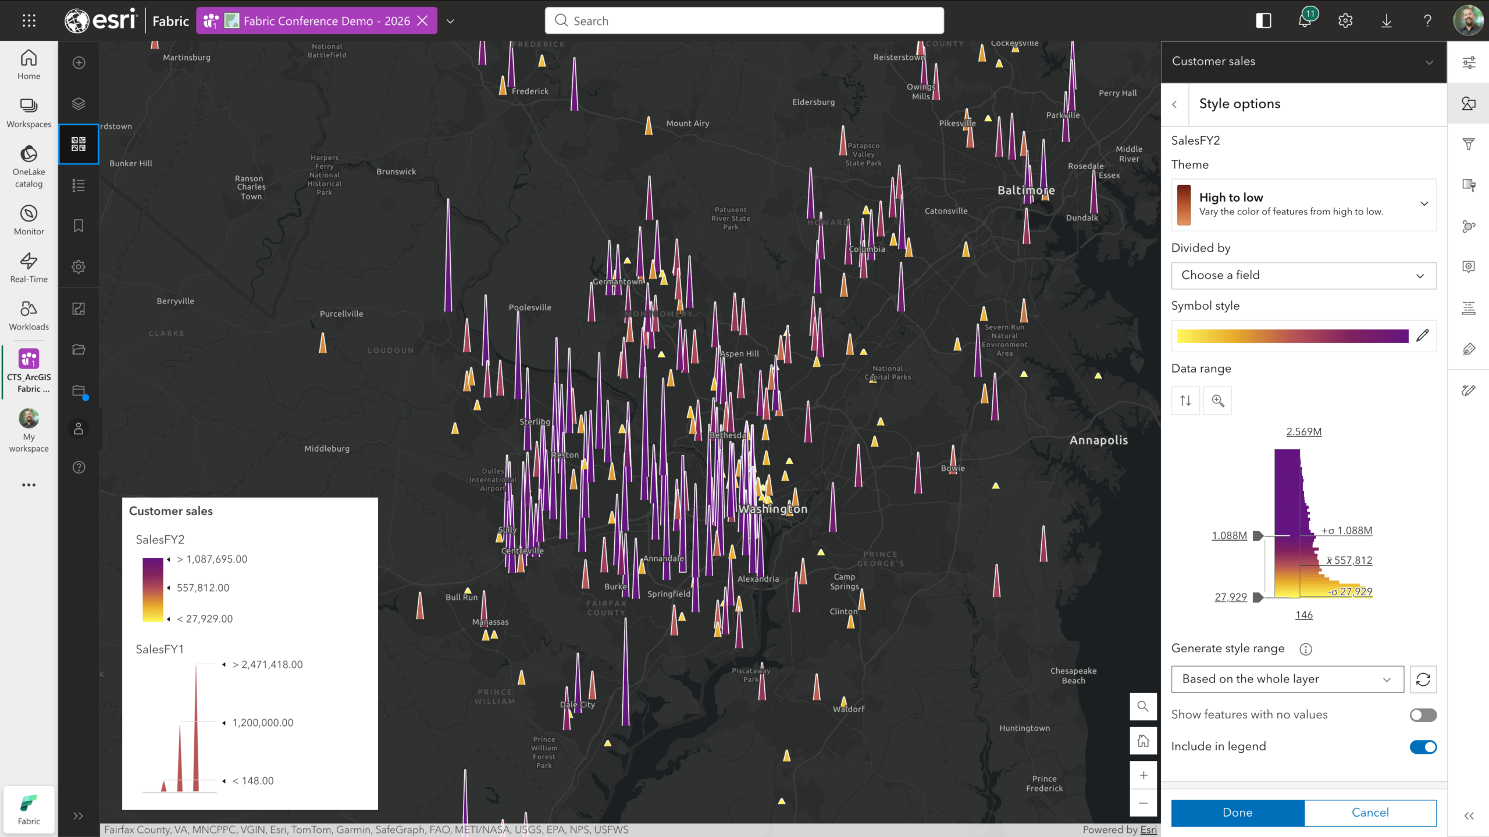Open the map properties sliders panel

[x=1469, y=62]
